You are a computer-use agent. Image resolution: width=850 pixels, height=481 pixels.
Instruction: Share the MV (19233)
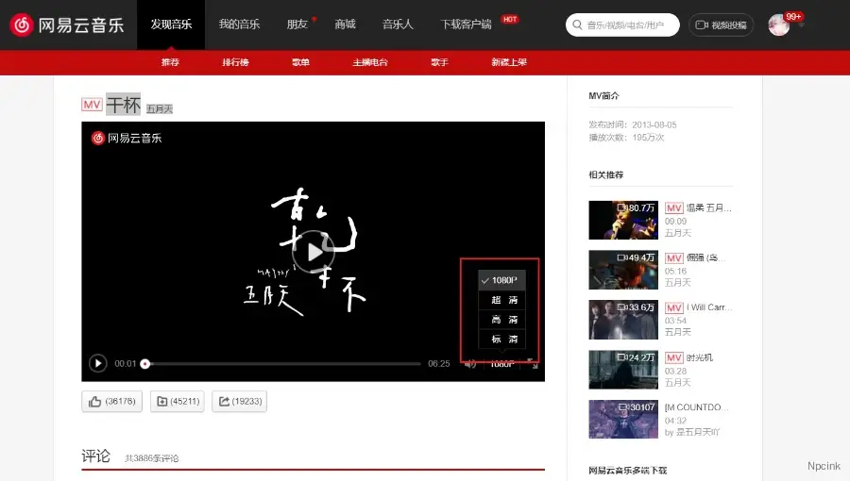coord(240,402)
